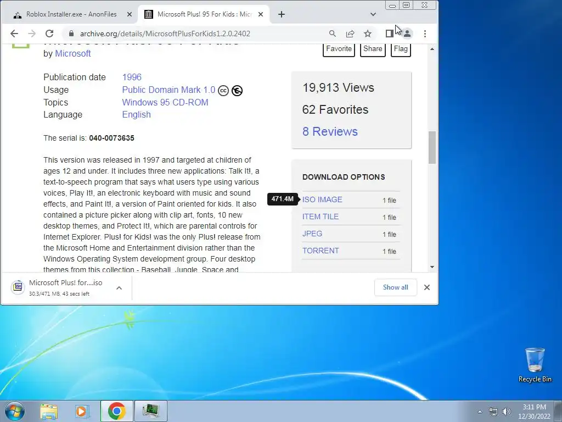Open Windows Media Player from the taskbar

tap(81, 411)
